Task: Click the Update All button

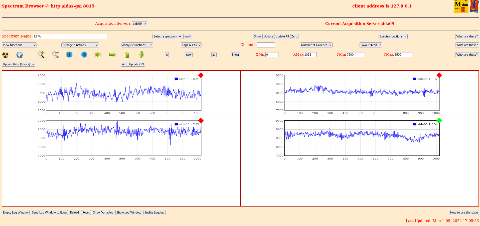Action: (282, 36)
